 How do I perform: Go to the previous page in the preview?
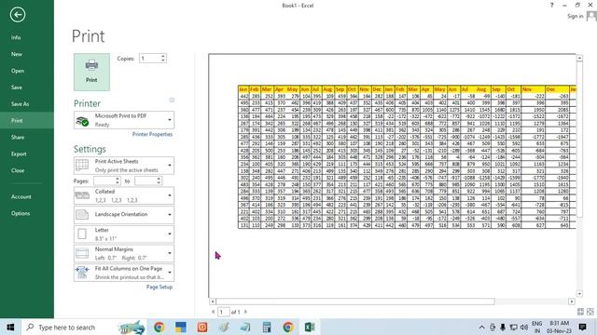[214, 312]
